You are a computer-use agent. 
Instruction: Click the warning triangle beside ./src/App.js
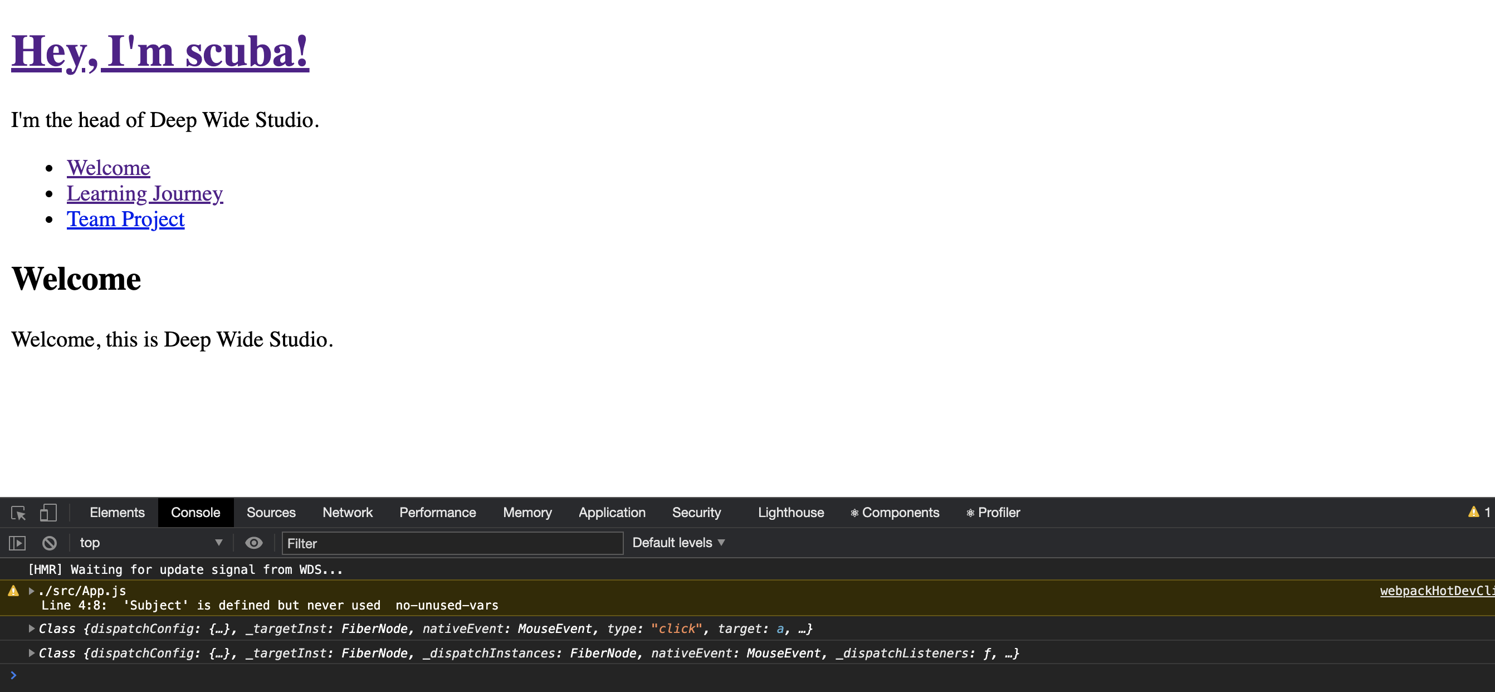coord(13,591)
